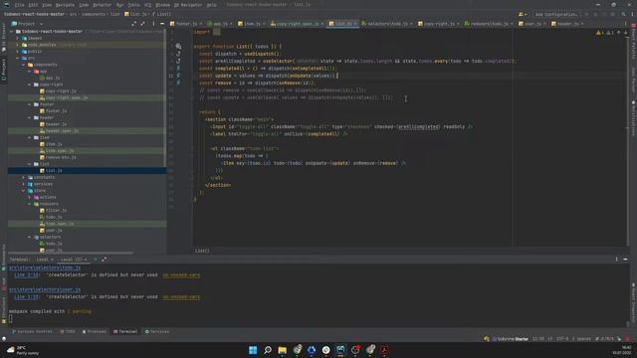Click the Project side tab on left edge
637x358 pixels.
[4, 69]
